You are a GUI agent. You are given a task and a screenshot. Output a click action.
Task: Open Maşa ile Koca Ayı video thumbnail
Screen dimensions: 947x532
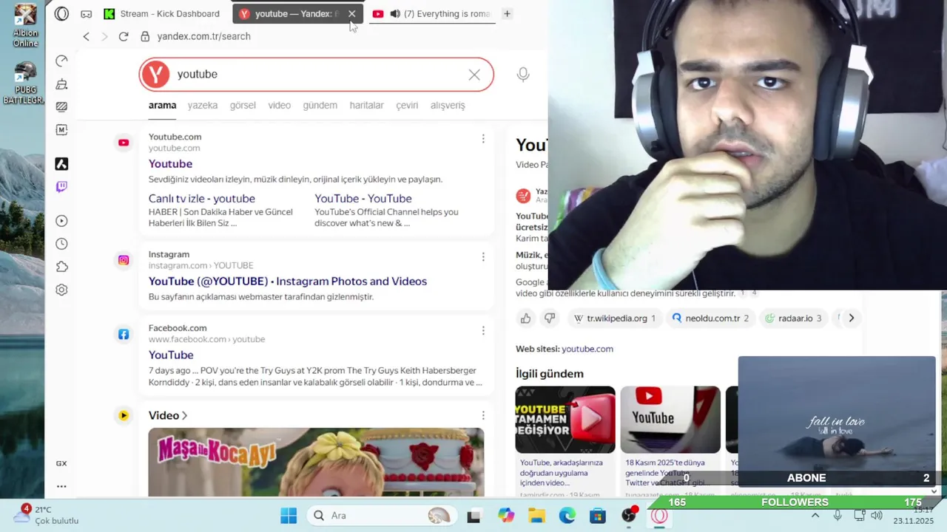[x=316, y=463]
